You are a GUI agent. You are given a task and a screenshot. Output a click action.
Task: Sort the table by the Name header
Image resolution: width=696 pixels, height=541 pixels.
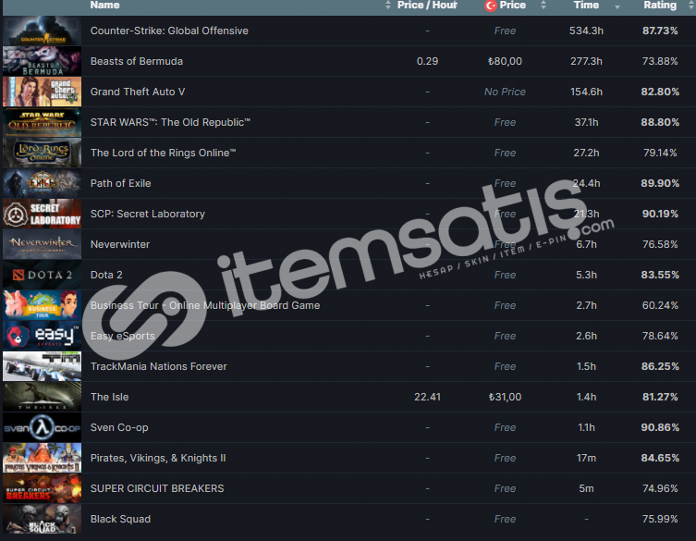(x=104, y=5)
